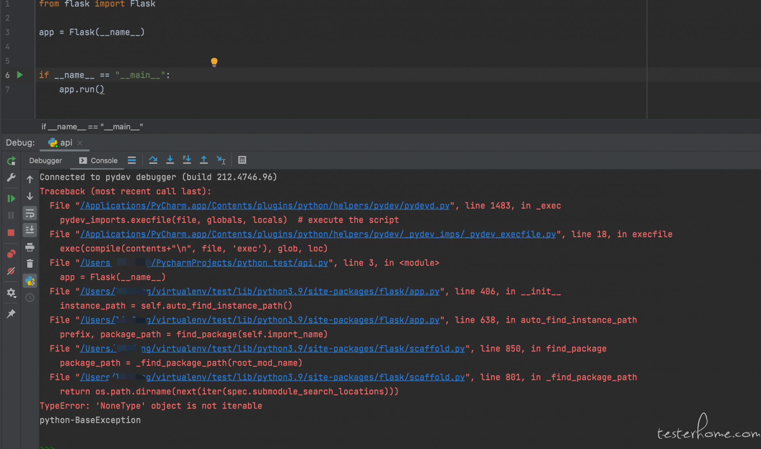Click from flask import Flask line
This screenshot has width=761, height=449.
point(97,4)
